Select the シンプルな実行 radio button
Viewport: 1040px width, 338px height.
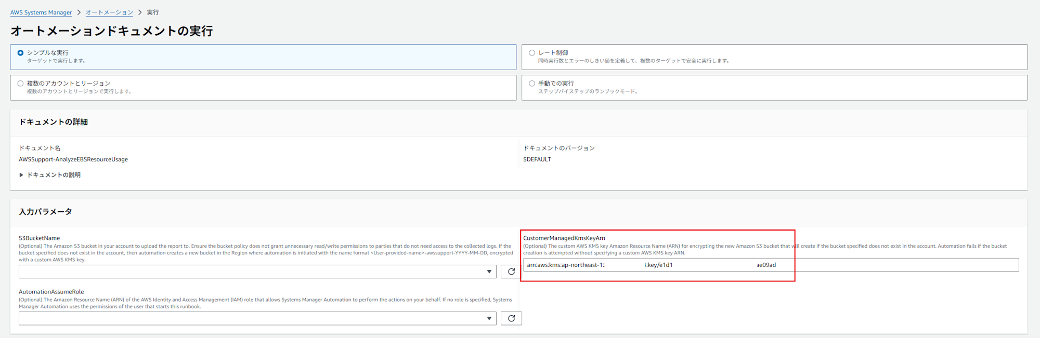point(21,53)
